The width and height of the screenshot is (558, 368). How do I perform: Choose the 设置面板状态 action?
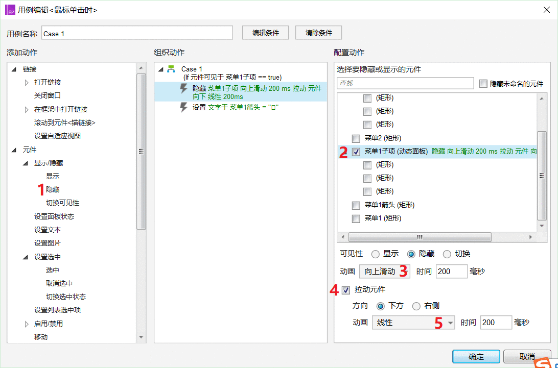coord(54,216)
